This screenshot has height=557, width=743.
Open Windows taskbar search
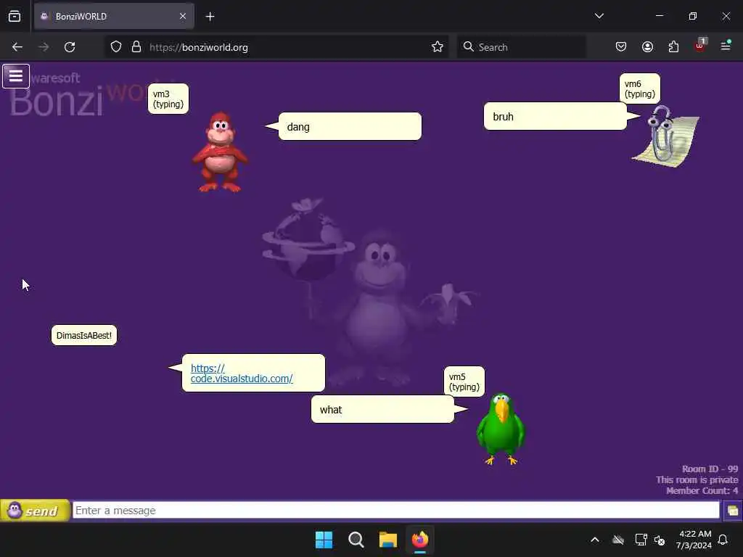point(356,540)
